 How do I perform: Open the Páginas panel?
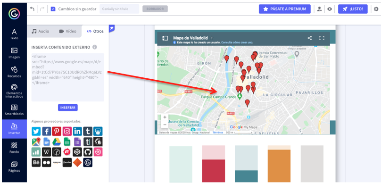14,167
